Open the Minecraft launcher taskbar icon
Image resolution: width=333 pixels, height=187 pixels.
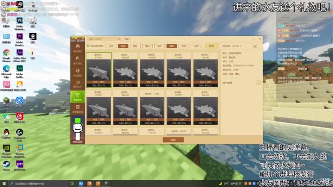click(106, 183)
